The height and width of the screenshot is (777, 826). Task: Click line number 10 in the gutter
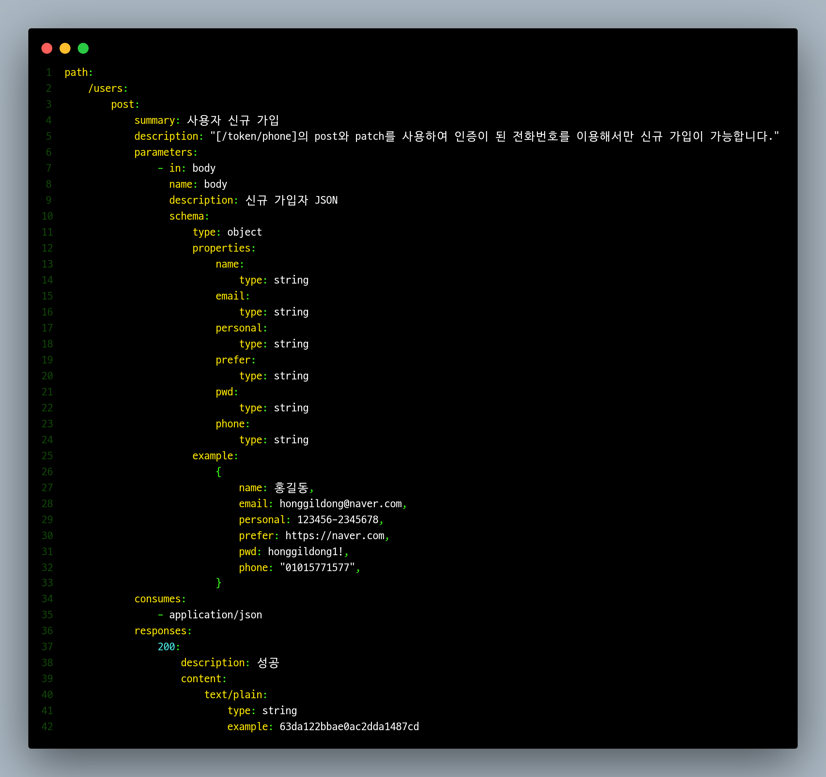pyautogui.click(x=47, y=216)
